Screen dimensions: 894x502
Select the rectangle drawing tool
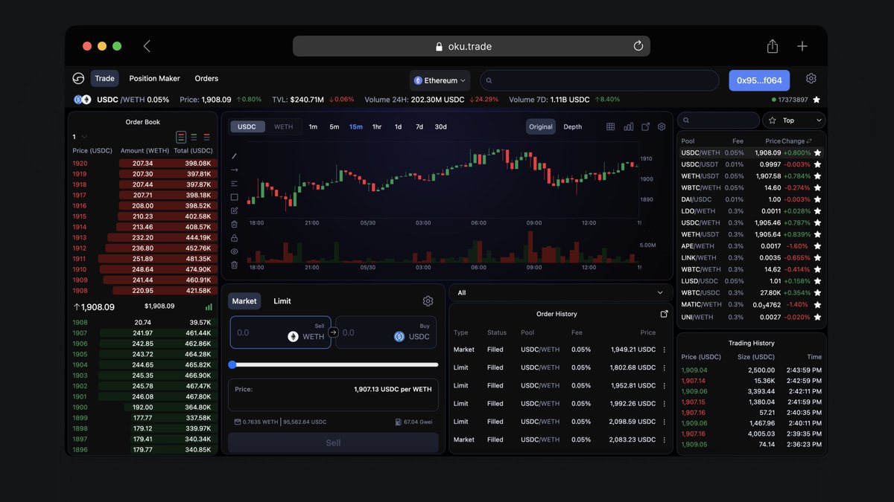coord(235,197)
